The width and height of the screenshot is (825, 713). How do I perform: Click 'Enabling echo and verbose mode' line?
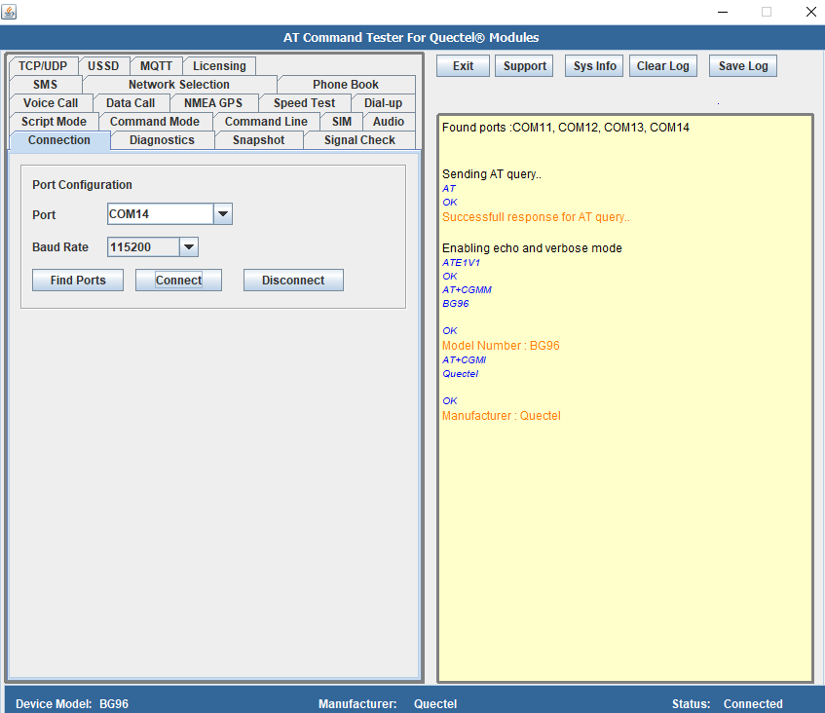532,247
